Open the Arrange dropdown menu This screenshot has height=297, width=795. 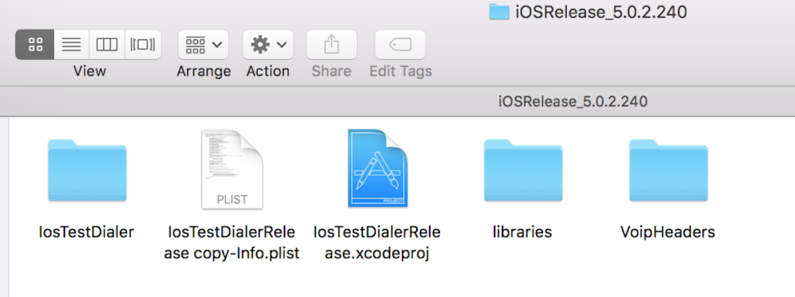click(203, 45)
